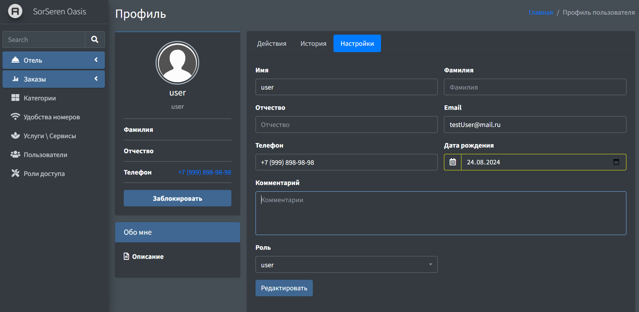Click the Роли доступа tools icon

click(15, 173)
